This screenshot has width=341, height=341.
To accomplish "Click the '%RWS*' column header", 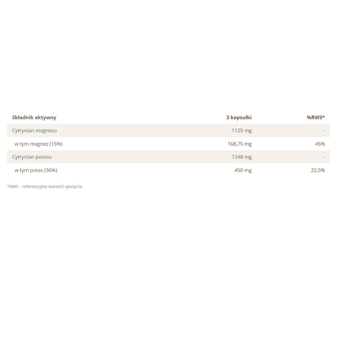I will point(315,118).
